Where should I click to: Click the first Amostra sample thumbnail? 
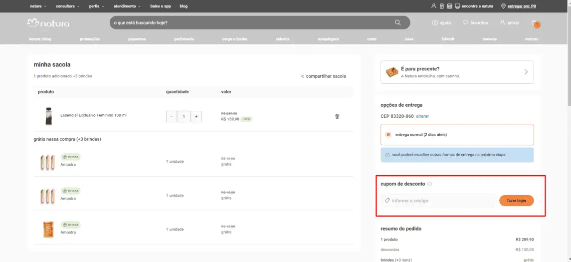48,162
